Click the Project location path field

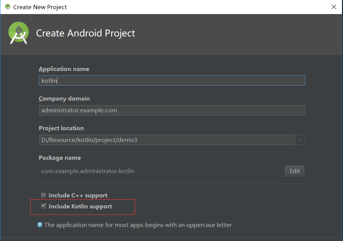coord(166,140)
